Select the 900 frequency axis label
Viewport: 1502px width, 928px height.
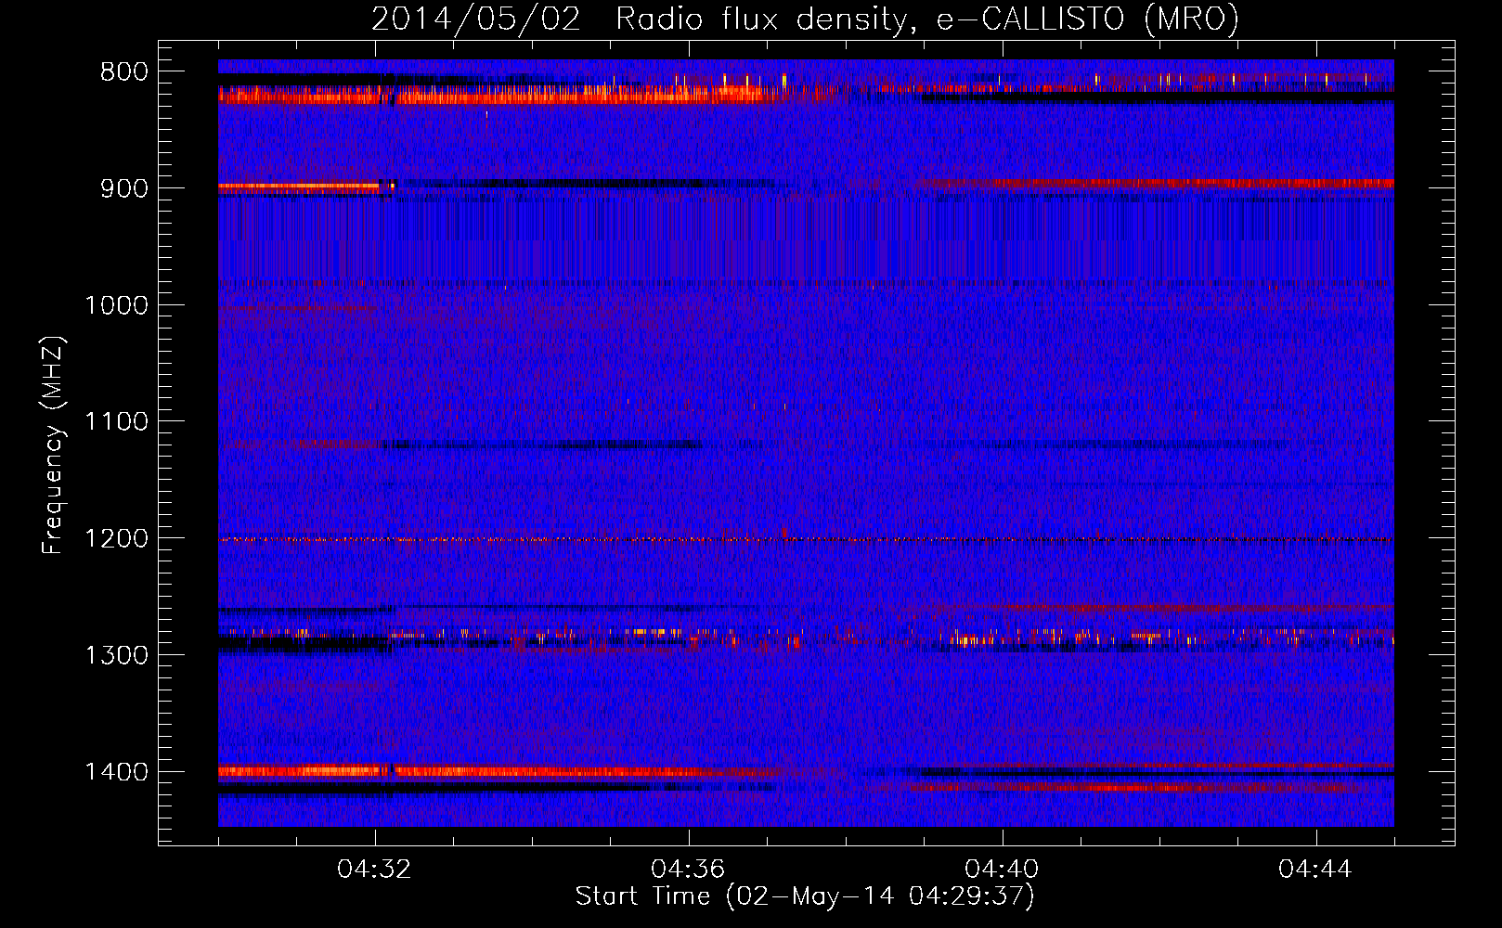(x=124, y=188)
